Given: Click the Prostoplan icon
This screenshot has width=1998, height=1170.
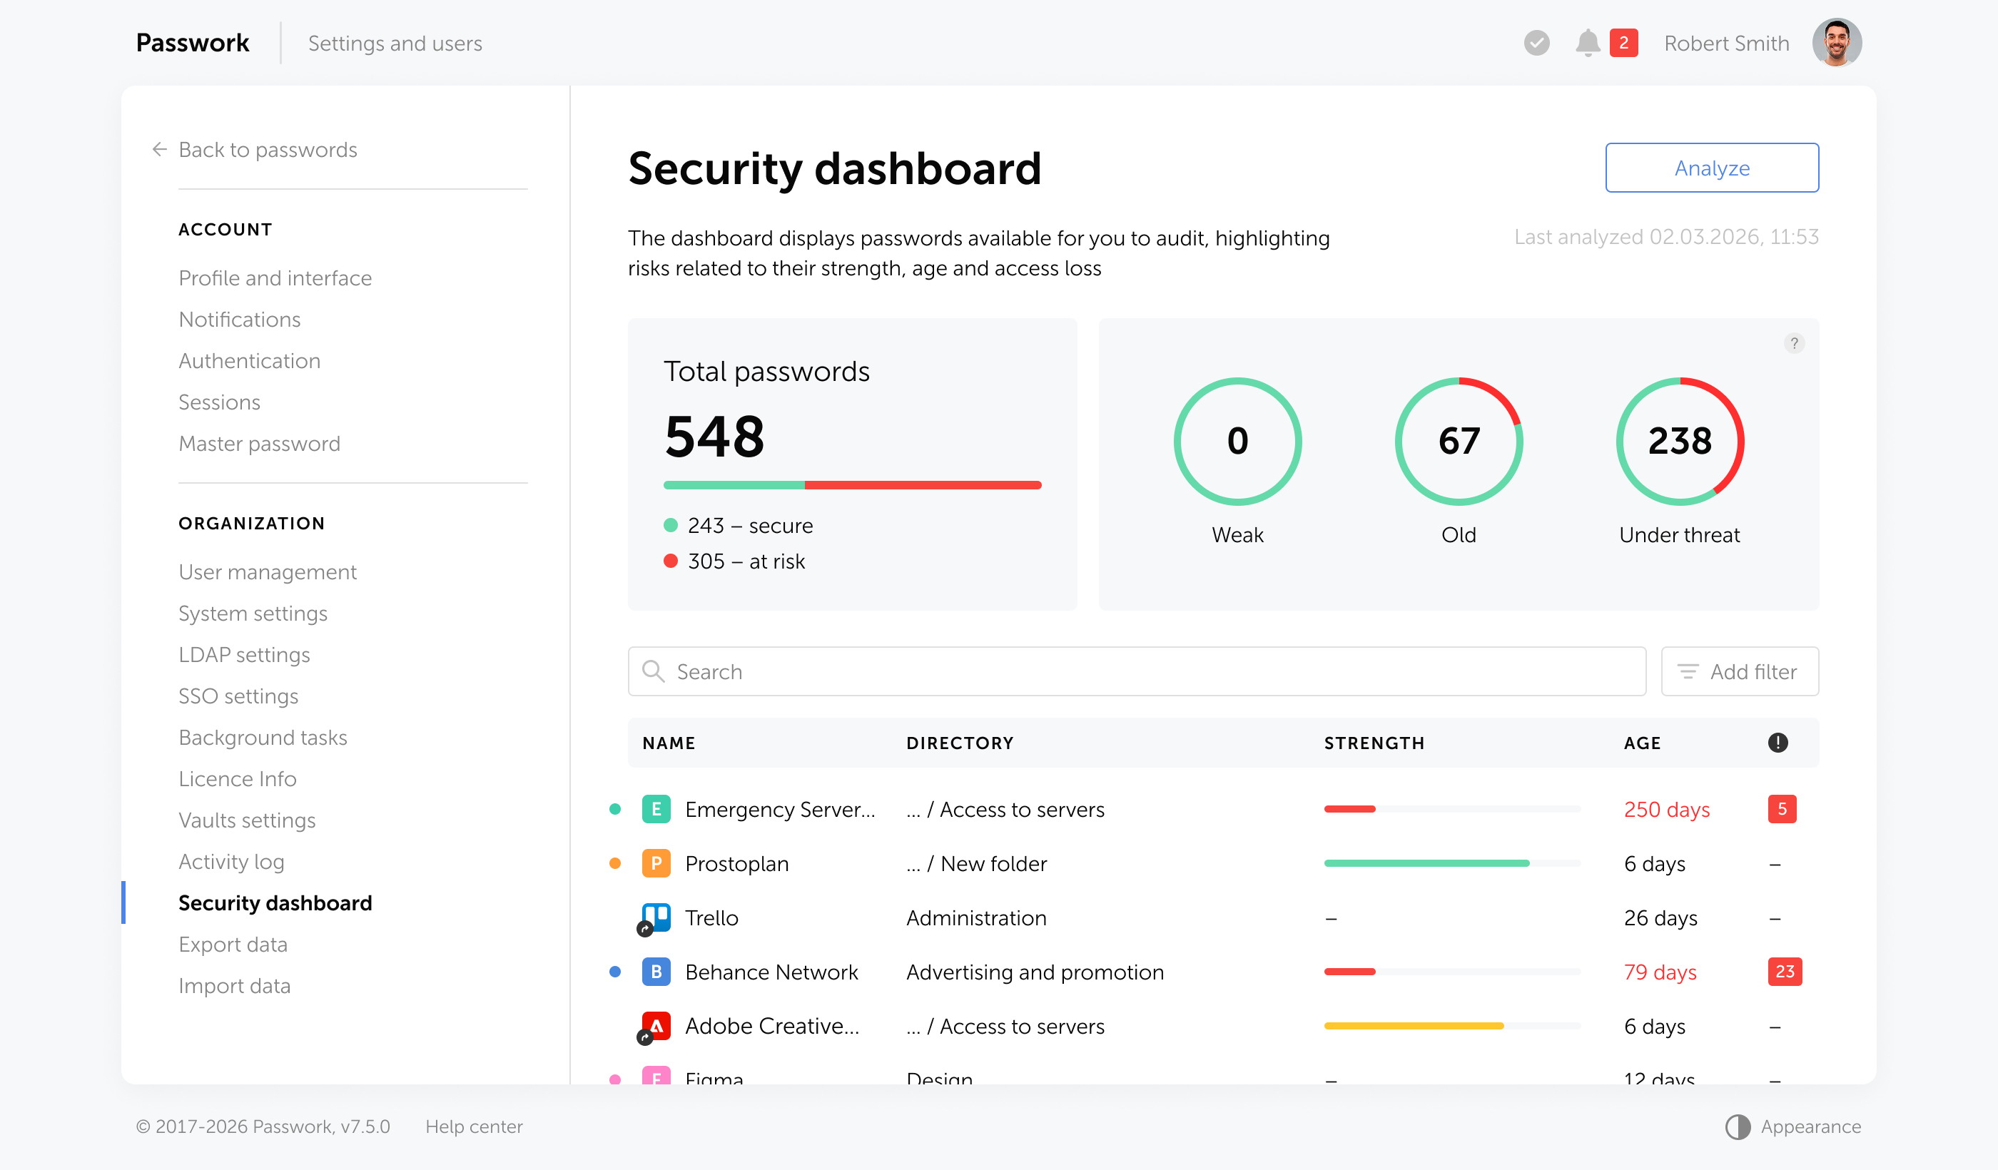Looking at the screenshot, I should click(x=655, y=863).
